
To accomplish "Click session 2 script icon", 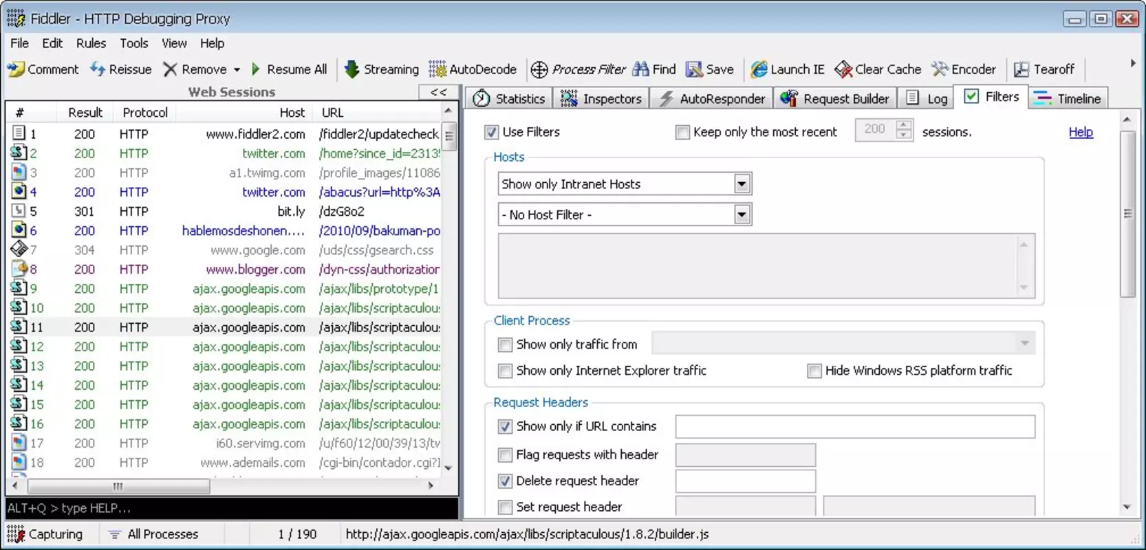I will pos(19,153).
